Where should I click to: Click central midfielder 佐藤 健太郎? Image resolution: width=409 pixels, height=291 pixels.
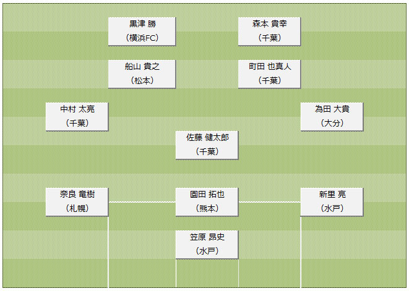click(207, 137)
